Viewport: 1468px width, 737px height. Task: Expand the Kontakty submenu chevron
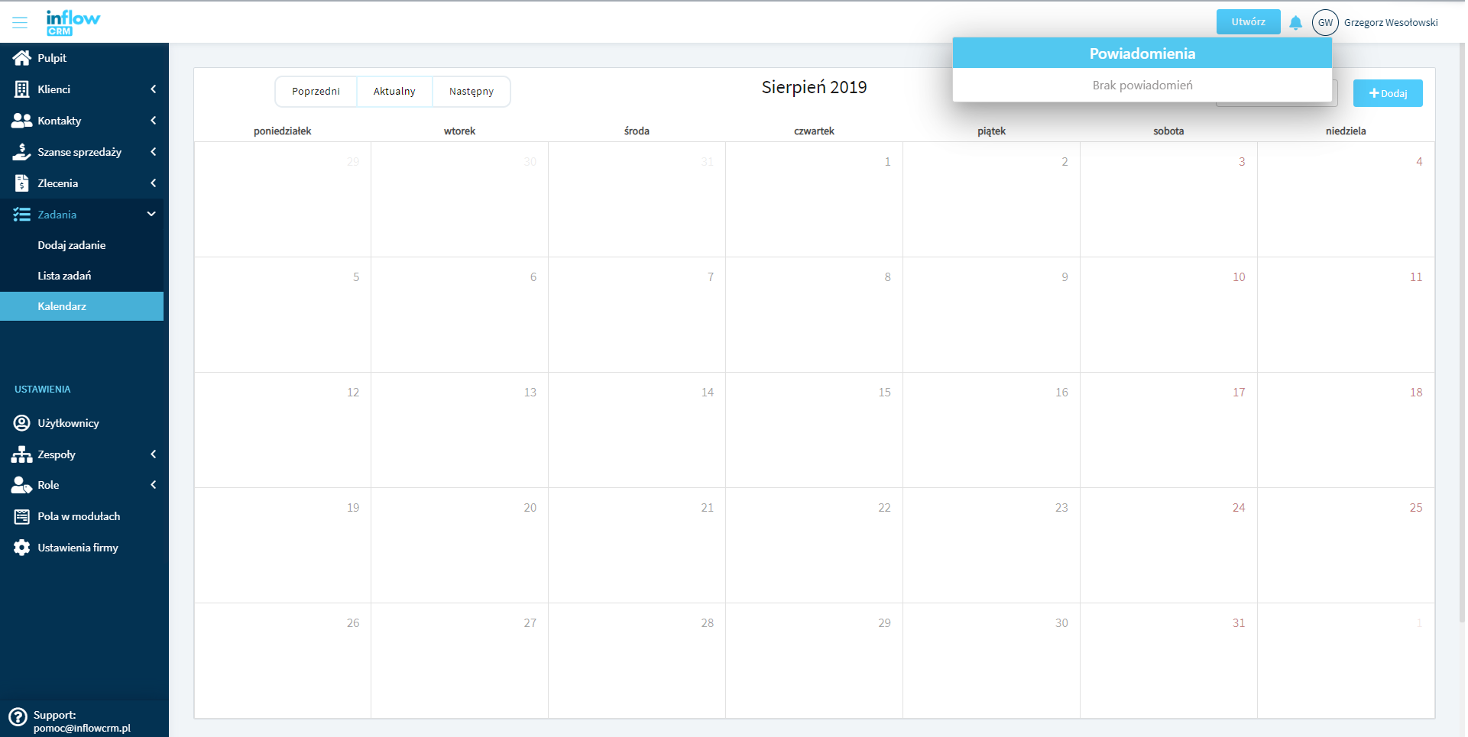[x=154, y=121]
